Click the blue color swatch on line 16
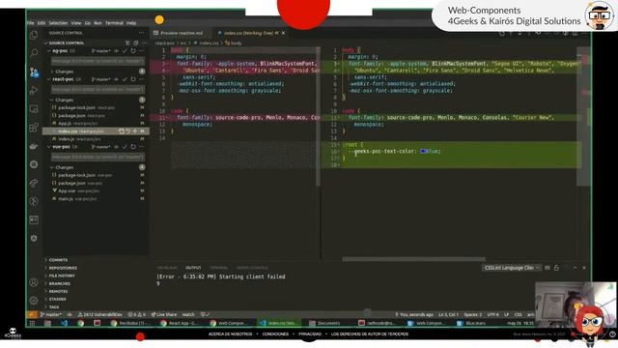 point(423,151)
